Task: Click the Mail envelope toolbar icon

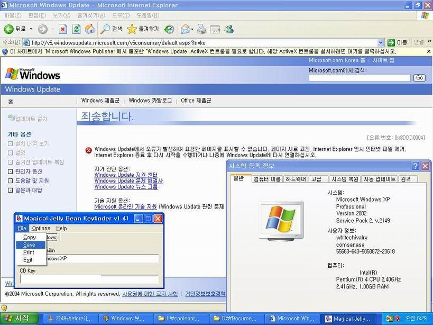Action: pos(185,29)
